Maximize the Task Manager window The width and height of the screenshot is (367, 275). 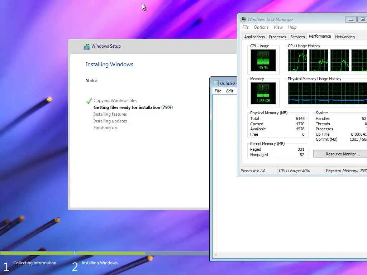[362, 19]
